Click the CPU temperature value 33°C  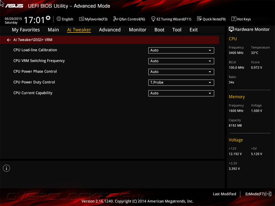click(254, 53)
